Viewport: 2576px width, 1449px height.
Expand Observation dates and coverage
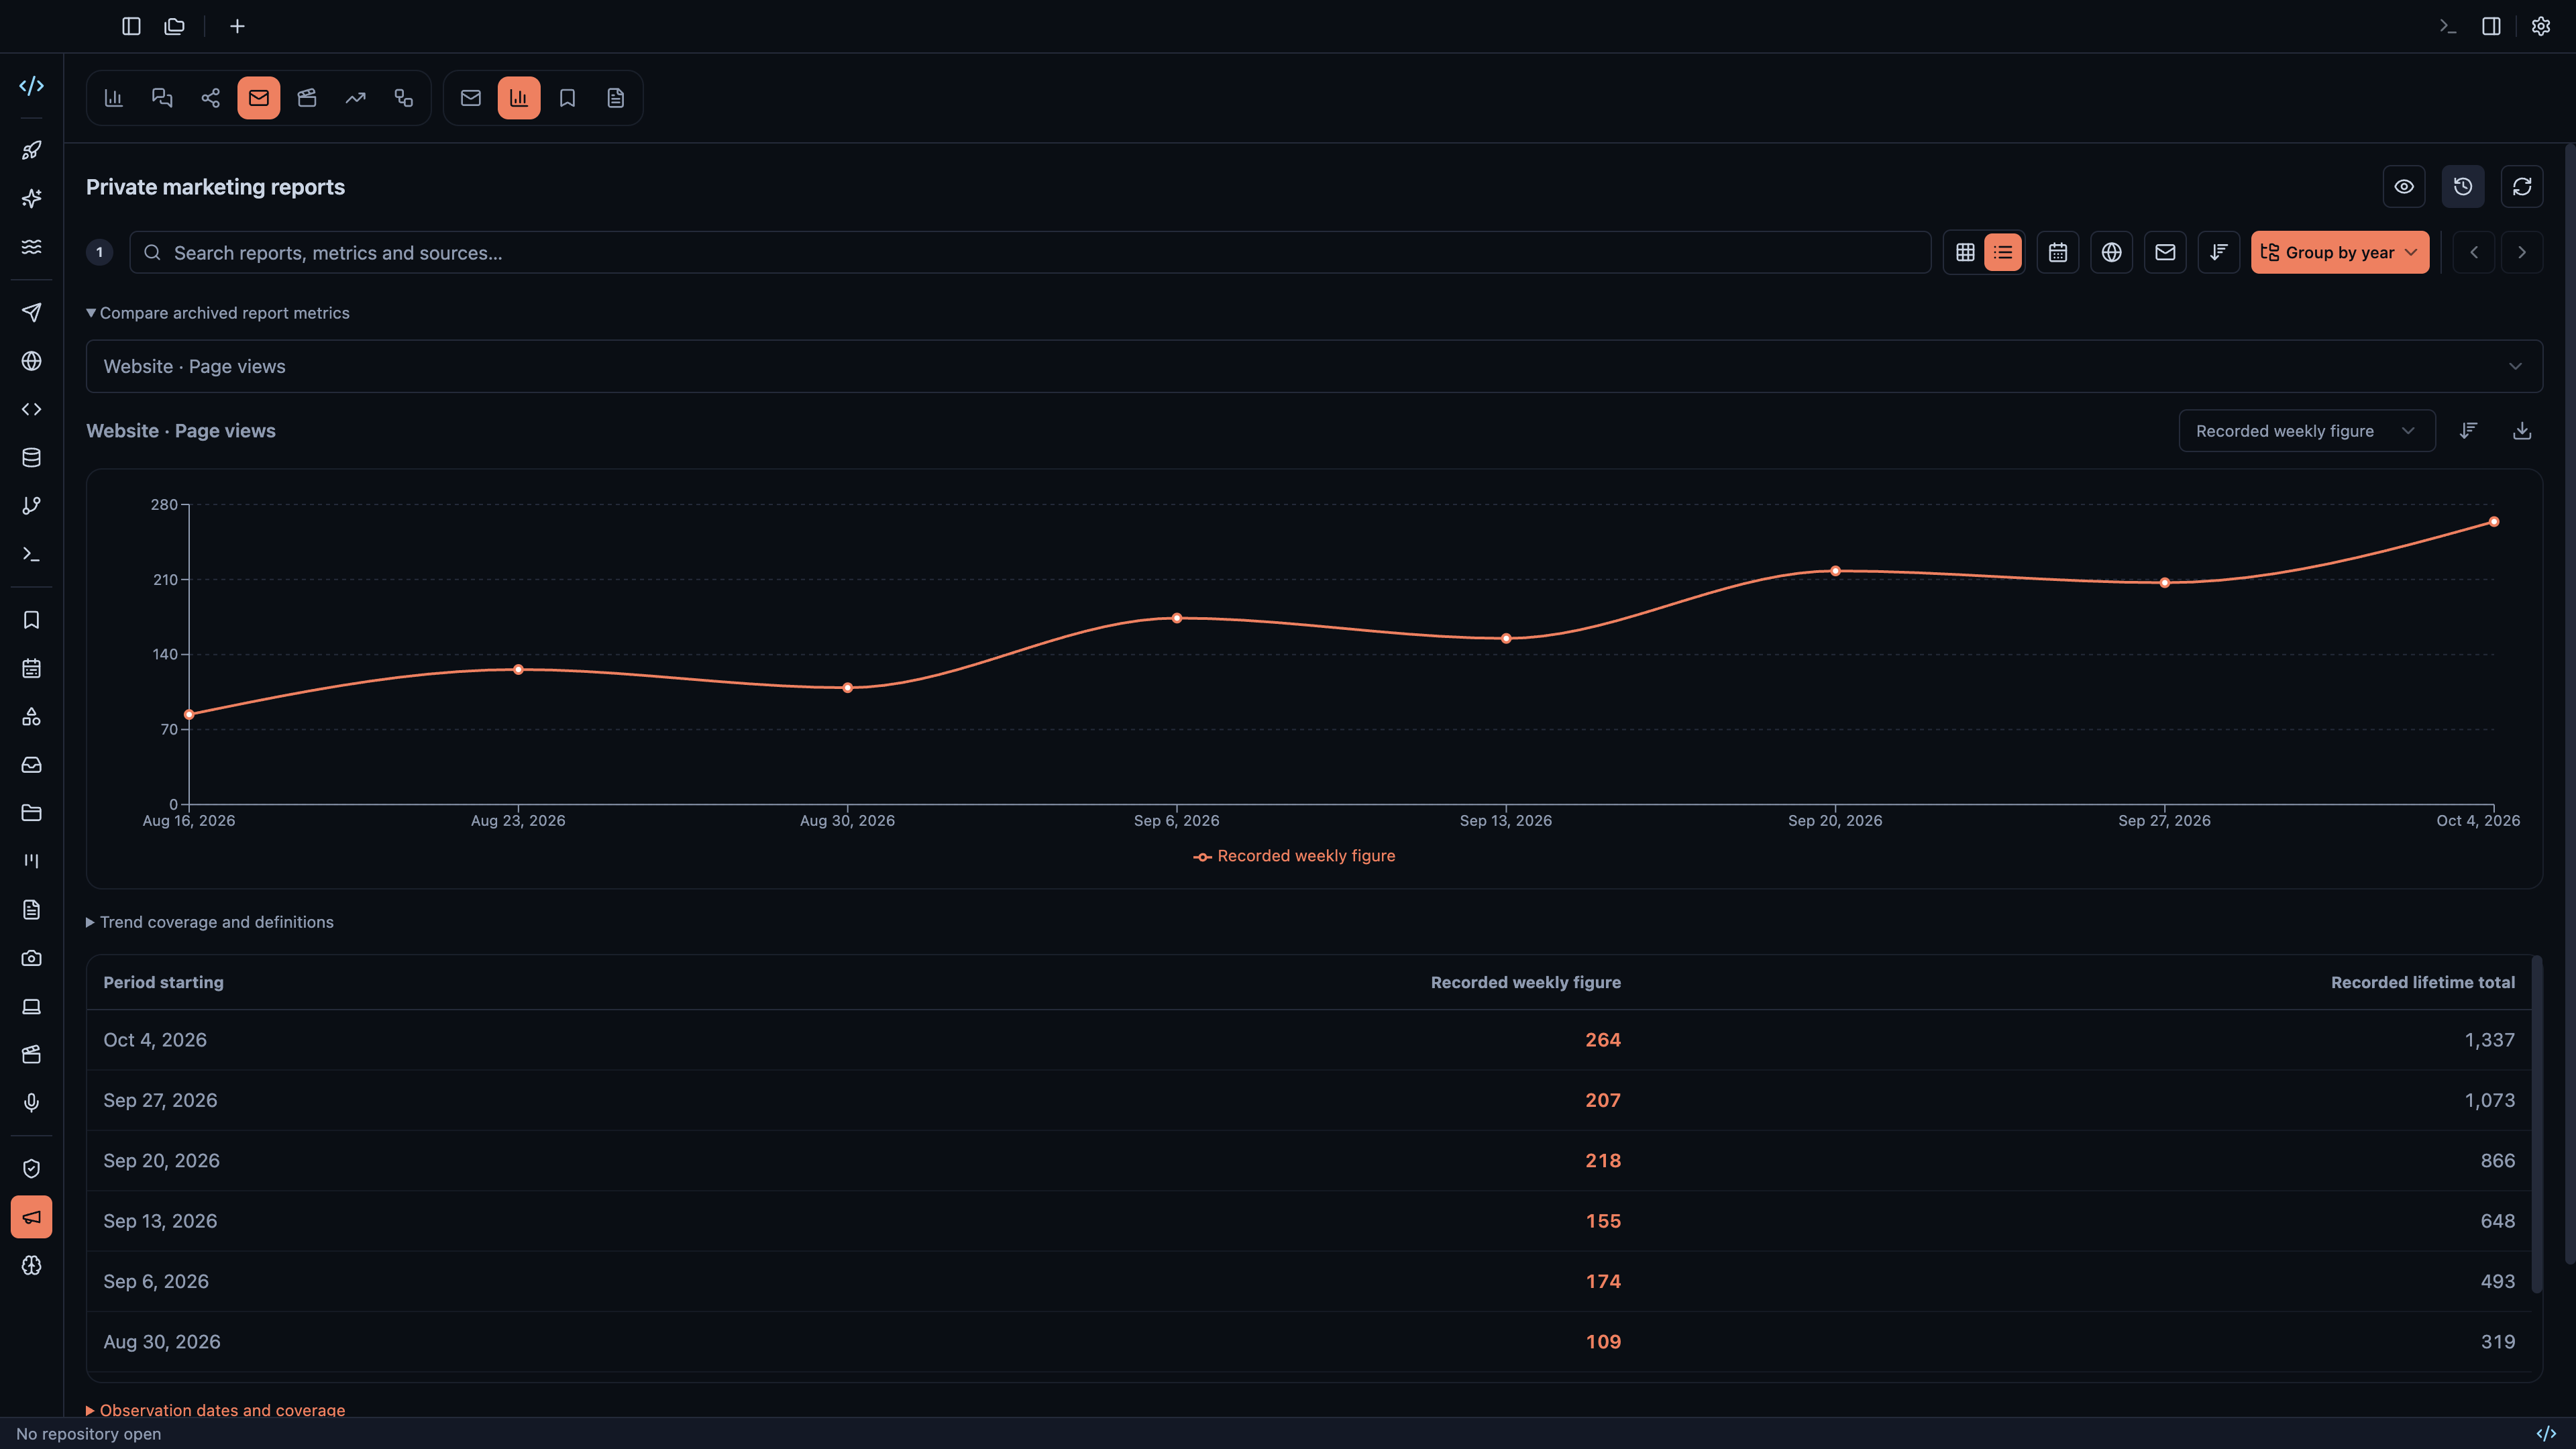click(216, 1410)
